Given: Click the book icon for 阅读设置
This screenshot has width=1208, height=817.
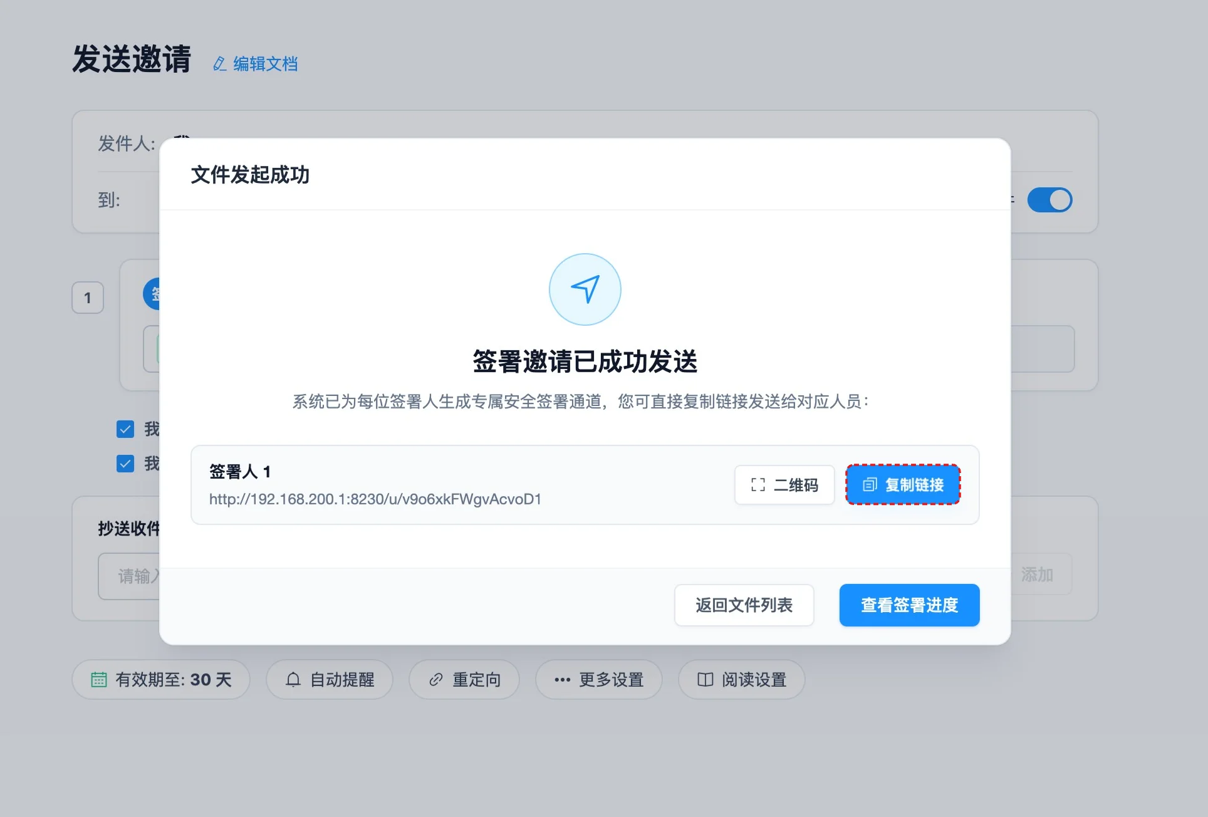Looking at the screenshot, I should click(706, 679).
